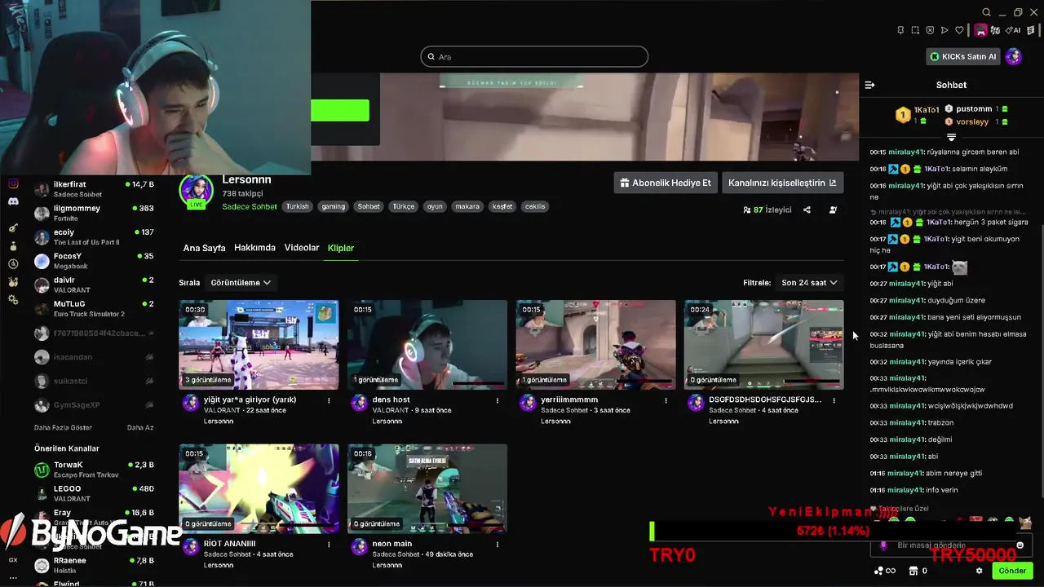Click the 'KICKs Satın Al' button
This screenshot has height=587, width=1044.
962,56
